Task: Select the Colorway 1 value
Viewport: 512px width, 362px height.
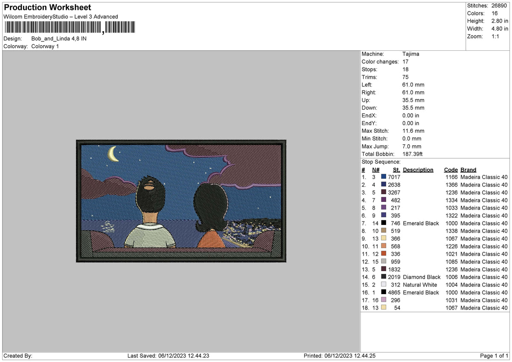Action: click(45, 46)
